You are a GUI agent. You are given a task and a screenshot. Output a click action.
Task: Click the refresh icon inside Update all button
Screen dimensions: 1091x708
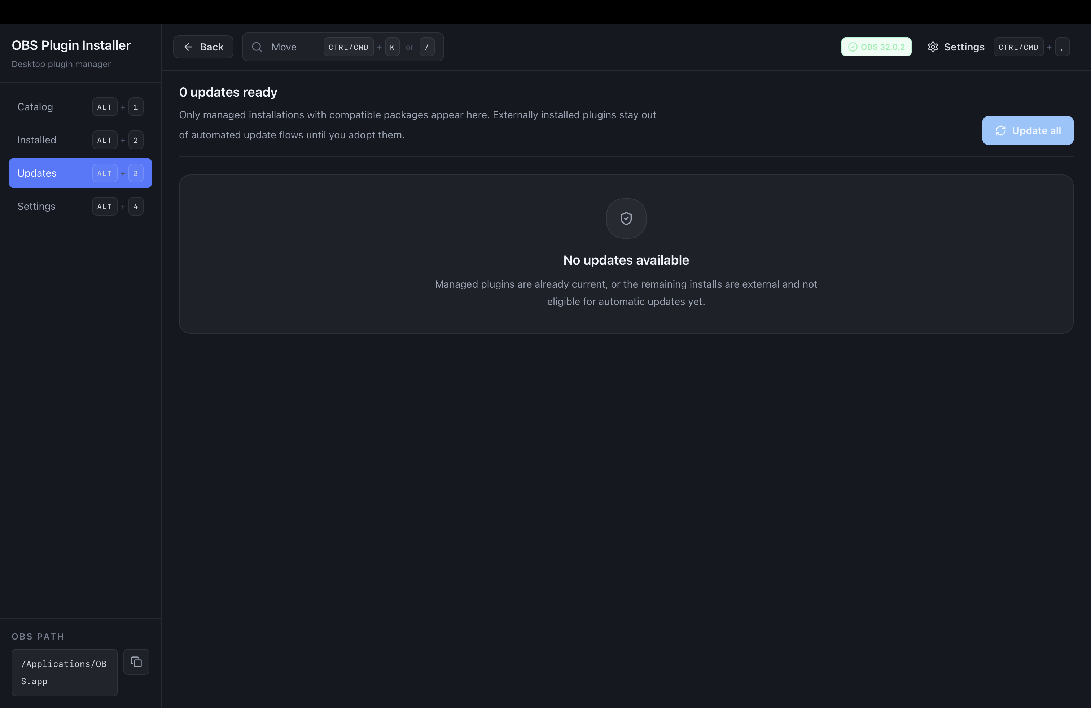[x=1001, y=130]
